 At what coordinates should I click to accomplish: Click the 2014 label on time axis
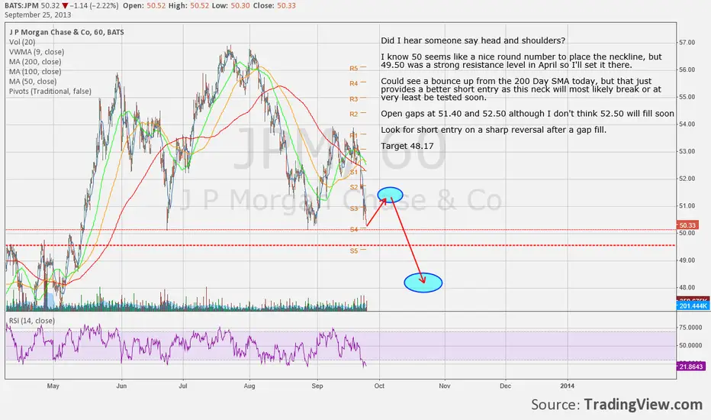(567, 386)
